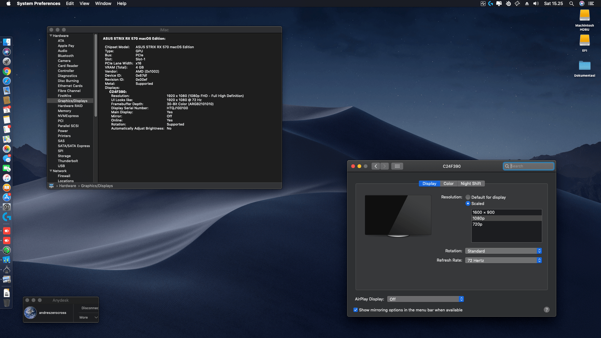
Task: Select the Scaled resolution radio button
Action: click(x=468, y=203)
